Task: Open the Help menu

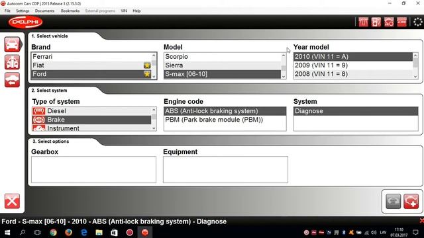Action: point(136,11)
